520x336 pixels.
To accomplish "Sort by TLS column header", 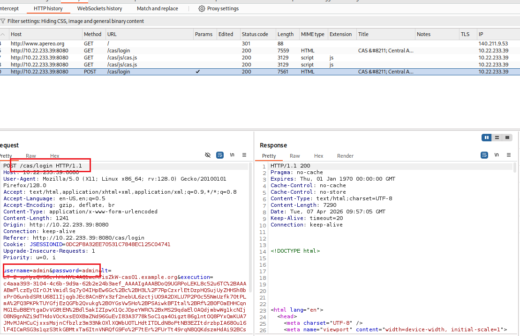I will pos(467,35).
